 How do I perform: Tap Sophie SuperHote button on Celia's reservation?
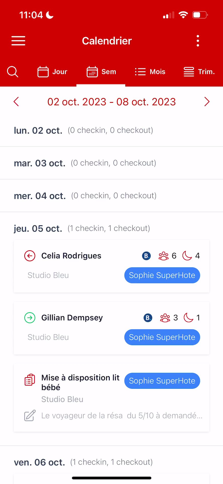pyautogui.click(x=162, y=275)
